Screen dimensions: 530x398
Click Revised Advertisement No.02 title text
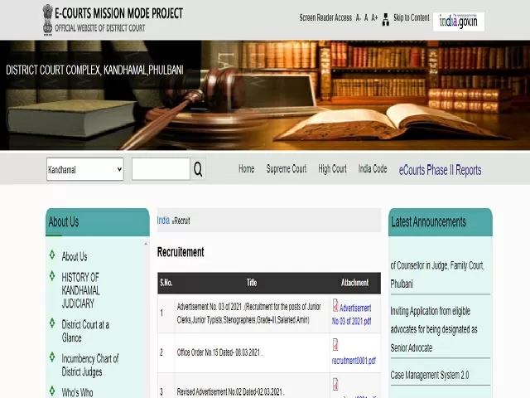coord(230,392)
